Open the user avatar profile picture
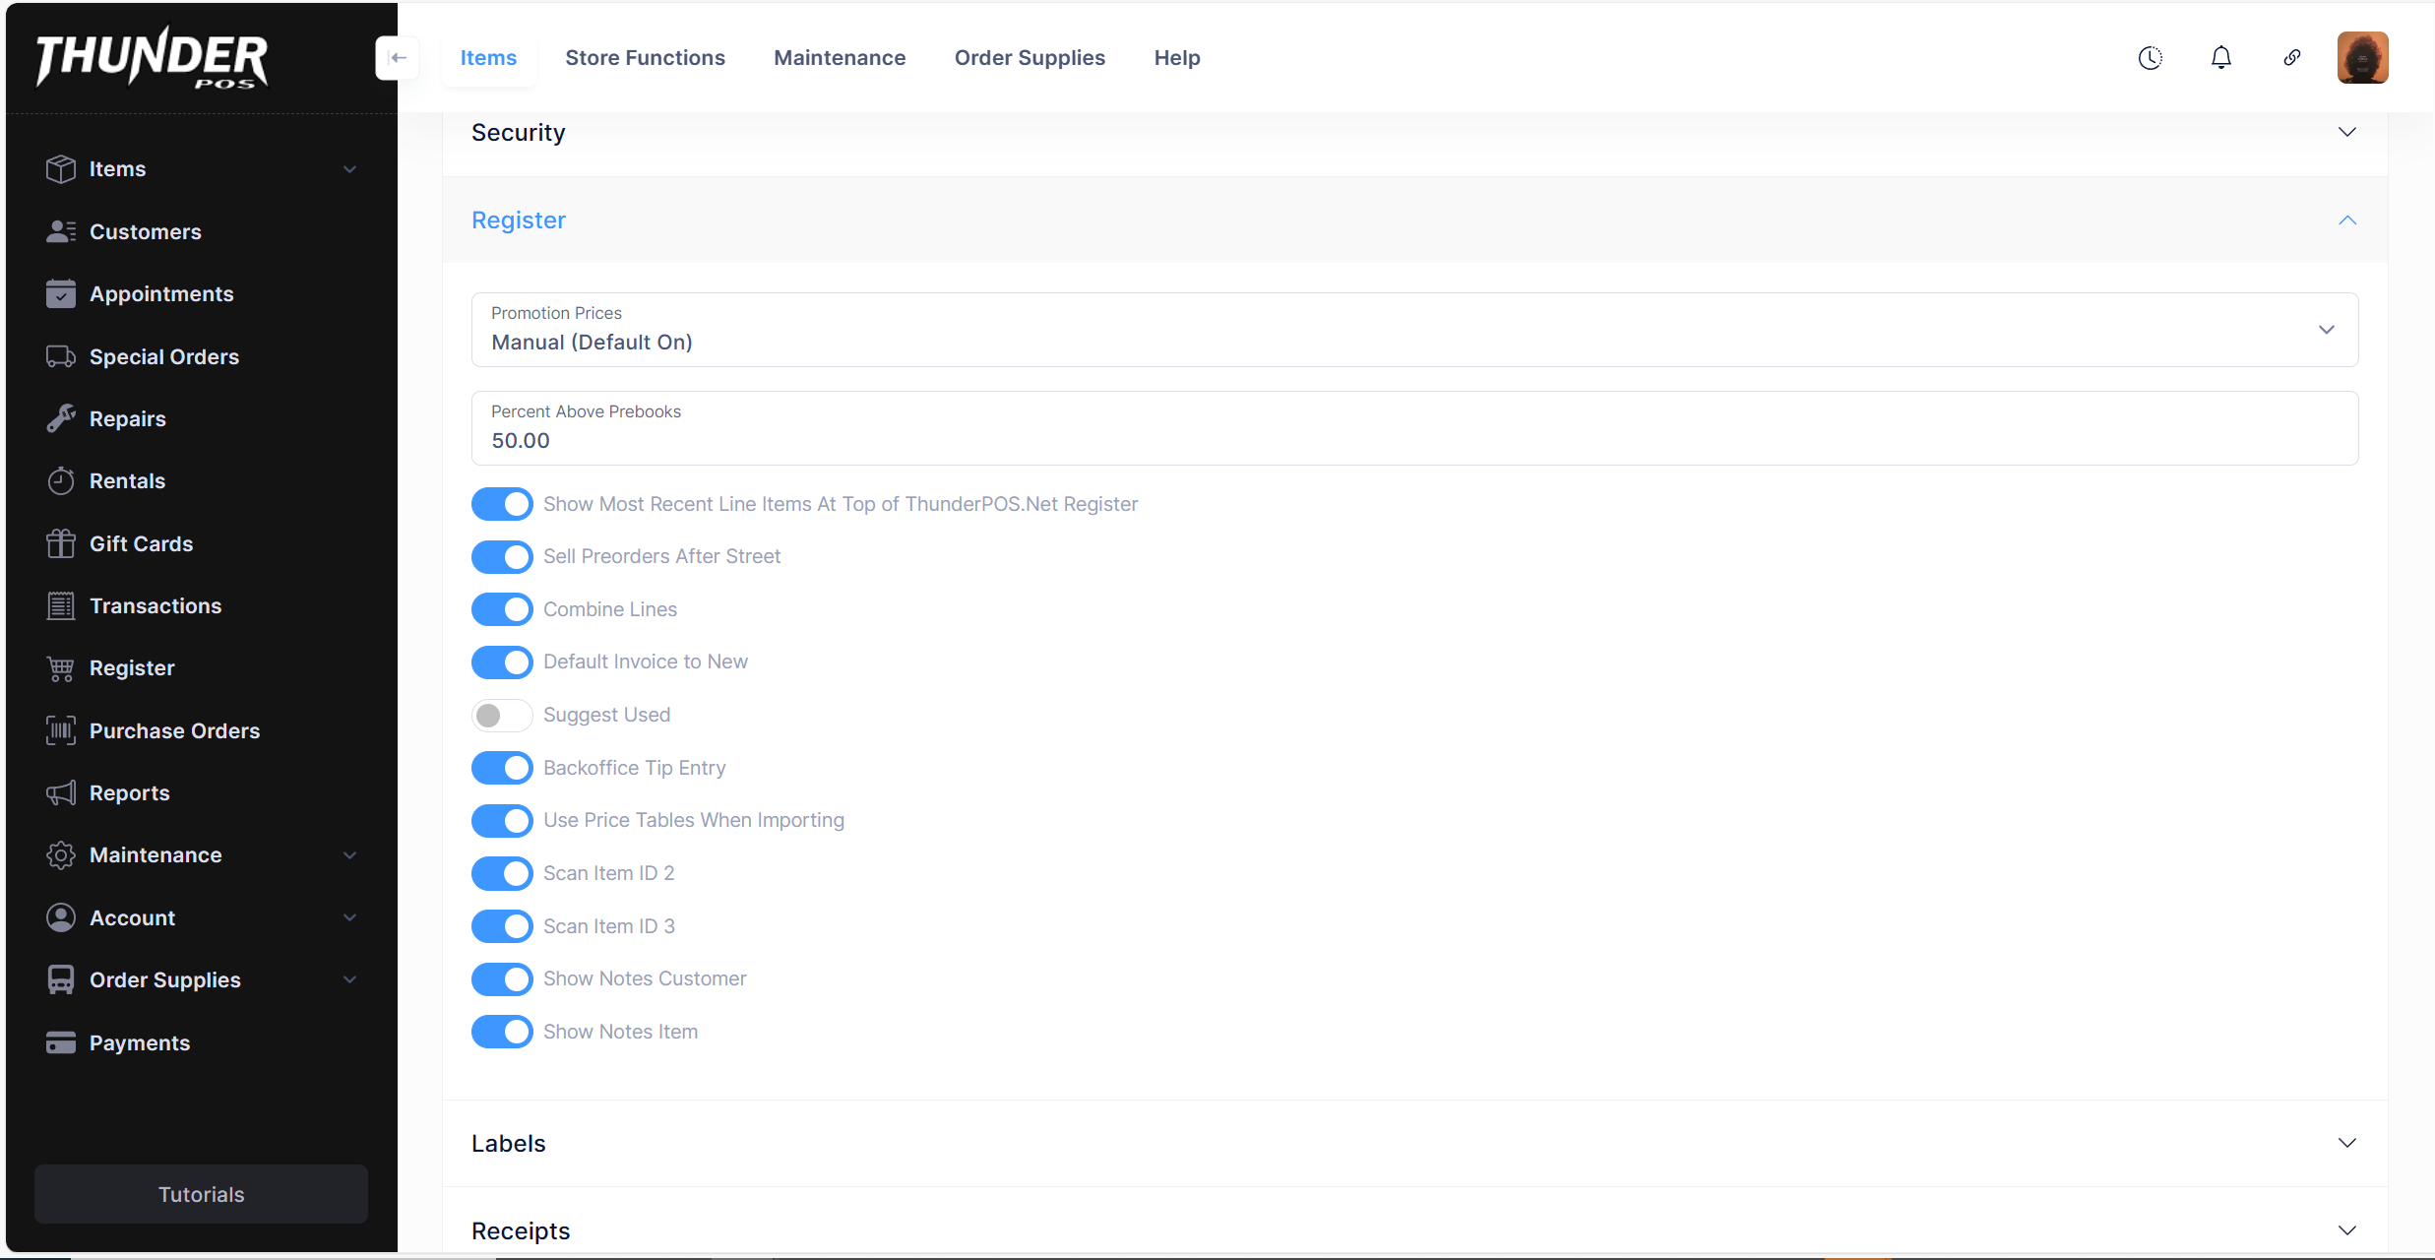Screen dimensions: 2435x1260 [2362, 58]
